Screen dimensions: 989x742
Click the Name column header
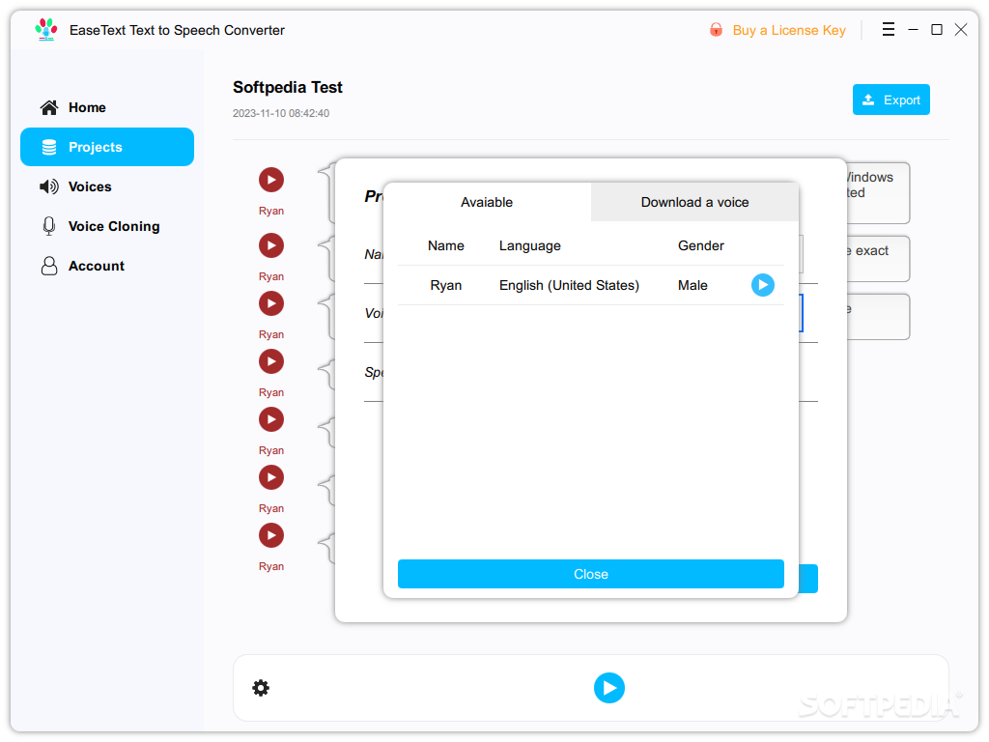pos(446,246)
